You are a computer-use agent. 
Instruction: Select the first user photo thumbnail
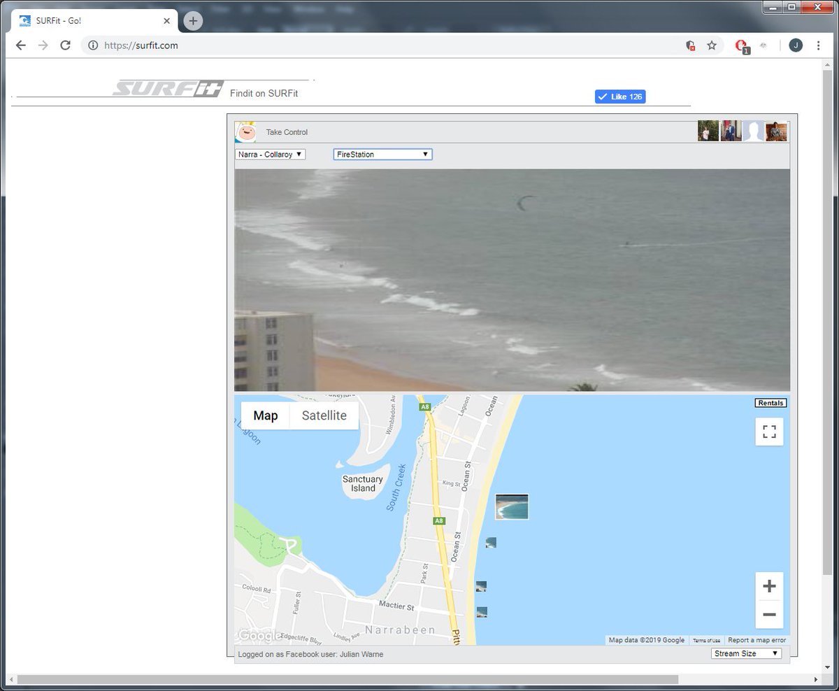[x=708, y=131]
